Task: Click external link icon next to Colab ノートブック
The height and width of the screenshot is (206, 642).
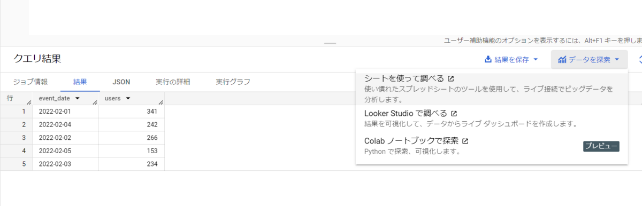Action: (x=465, y=141)
